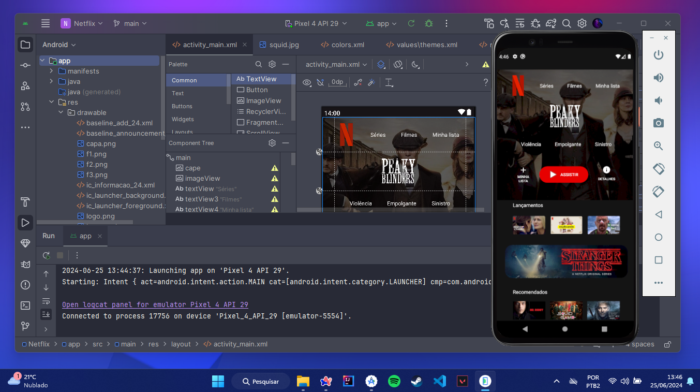700x392 pixels.
Task: Switch to the colors.xml tab
Action: tap(342, 45)
